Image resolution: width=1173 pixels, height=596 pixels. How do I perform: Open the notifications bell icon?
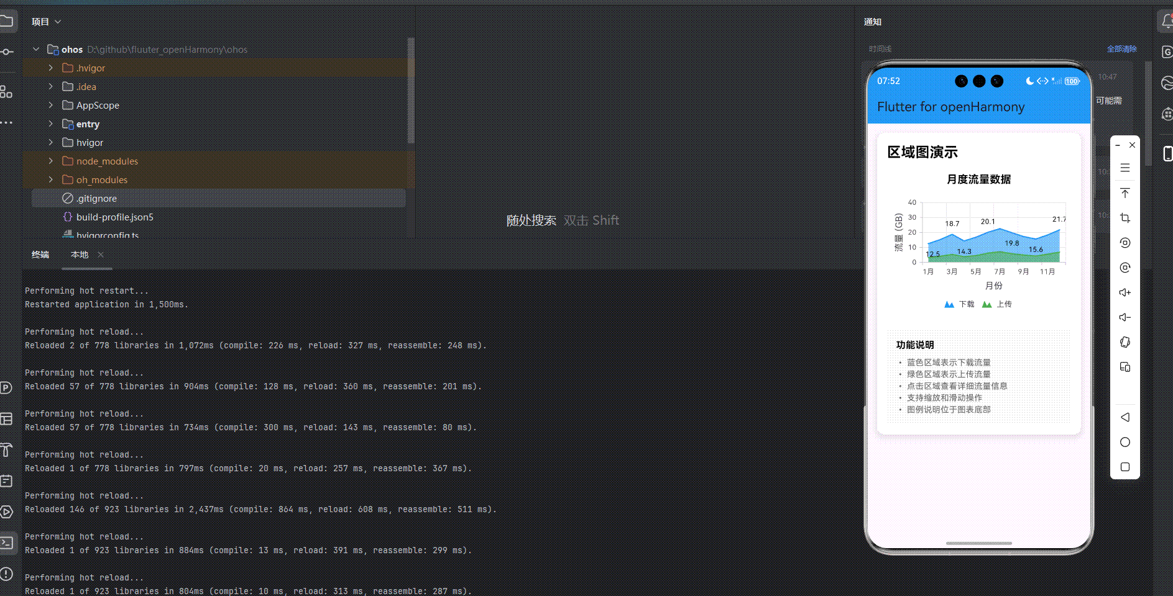[x=1167, y=22]
